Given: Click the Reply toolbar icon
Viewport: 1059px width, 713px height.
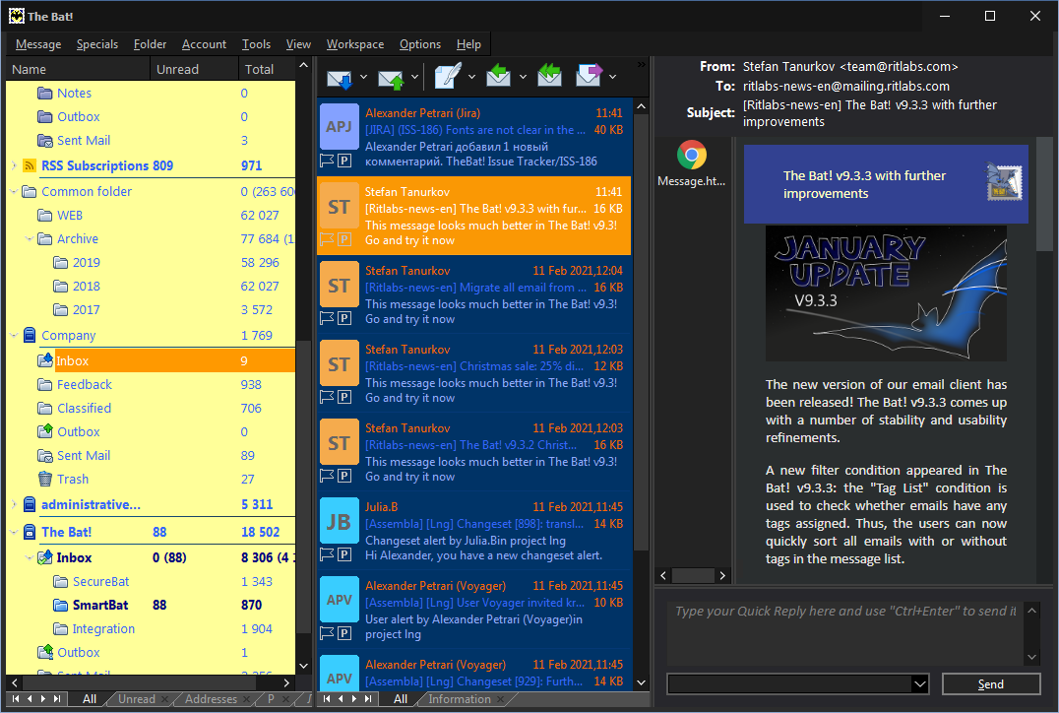Looking at the screenshot, I should tap(498, 76).
